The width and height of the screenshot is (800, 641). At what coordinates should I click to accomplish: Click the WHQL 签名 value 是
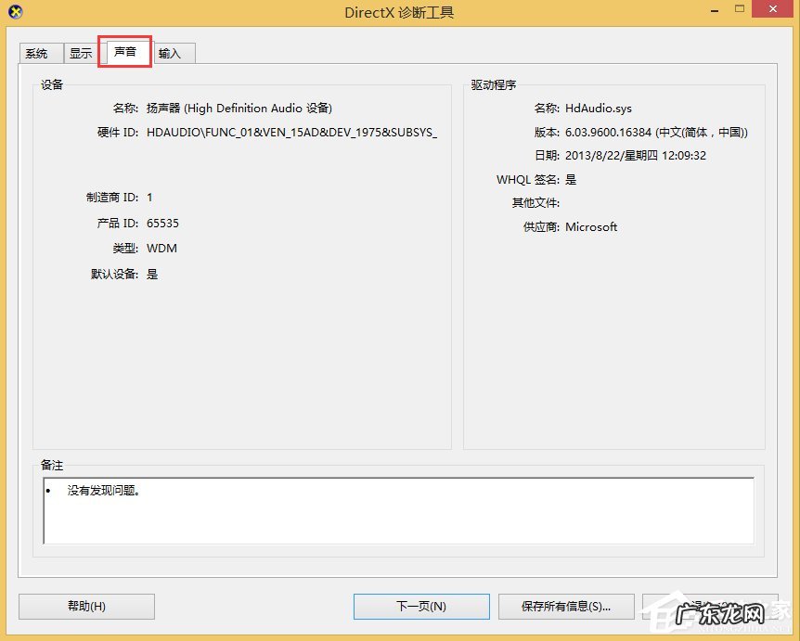coord(570,179)
